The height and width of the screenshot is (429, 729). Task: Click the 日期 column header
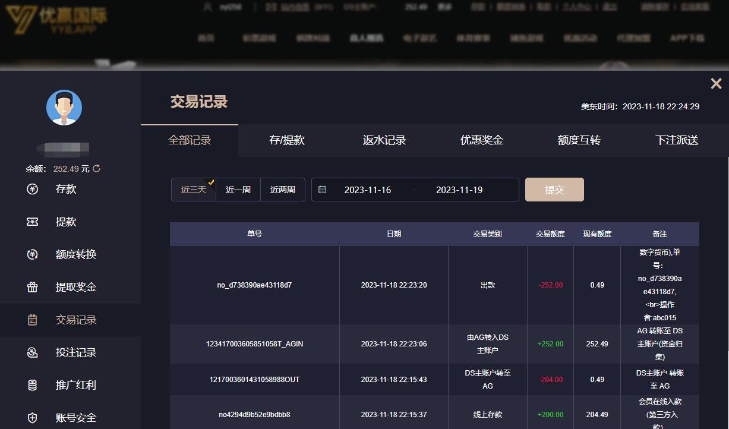(x=394, y=234)
